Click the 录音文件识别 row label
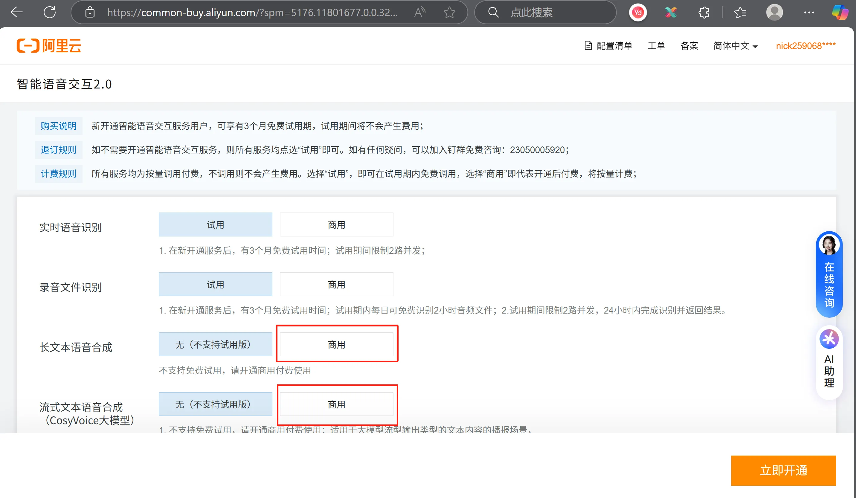 click(71, 287)
